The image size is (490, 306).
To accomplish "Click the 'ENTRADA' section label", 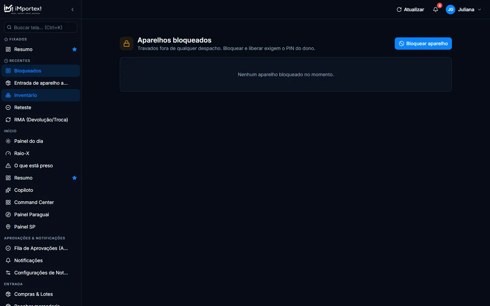I will 13,284.
